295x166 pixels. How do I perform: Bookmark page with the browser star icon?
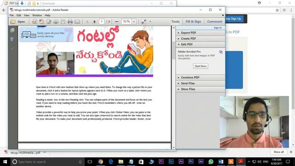tap(277, 10)
